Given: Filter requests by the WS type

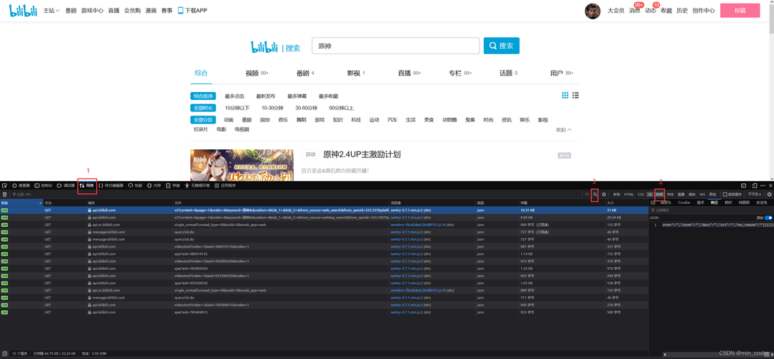Looking at the screenshot, I should pos(702,195).
